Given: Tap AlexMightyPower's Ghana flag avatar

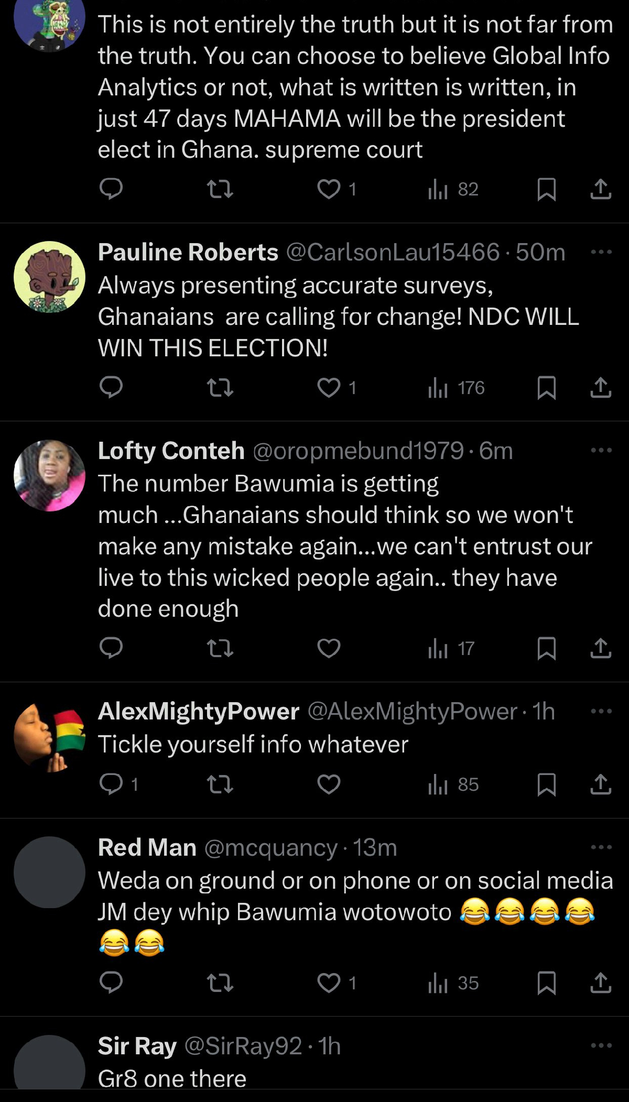Looking at the screenshot, I should pos(49,736).
